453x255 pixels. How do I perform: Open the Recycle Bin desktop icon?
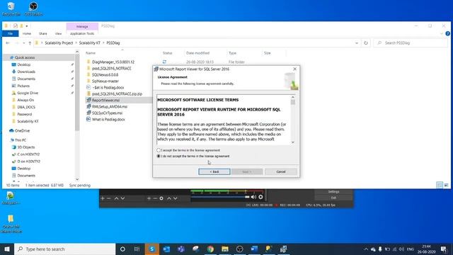tap(11, 8)
